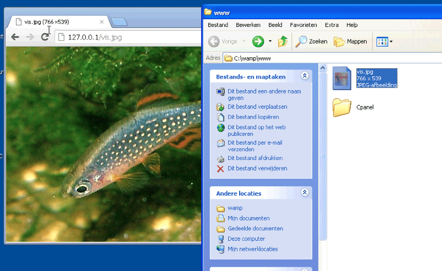This screenshot has width=442, height=271.
Task: Click Chrome's back arrow button
Action: pos(15,37)
